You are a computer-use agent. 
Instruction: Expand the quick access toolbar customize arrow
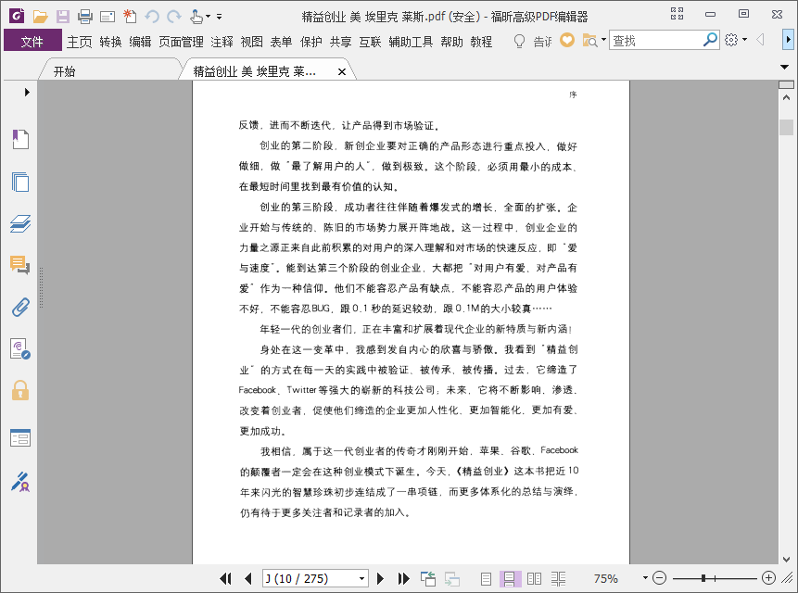[x=220, y=17]
